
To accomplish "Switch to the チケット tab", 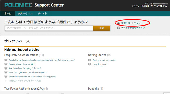I will [42, 14].
